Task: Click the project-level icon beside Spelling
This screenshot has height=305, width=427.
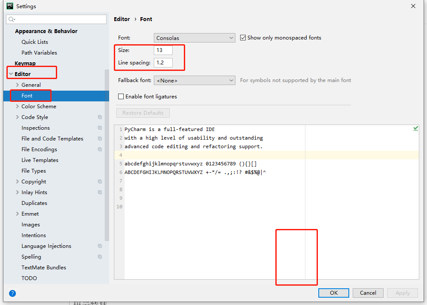Action: point(100,257)
